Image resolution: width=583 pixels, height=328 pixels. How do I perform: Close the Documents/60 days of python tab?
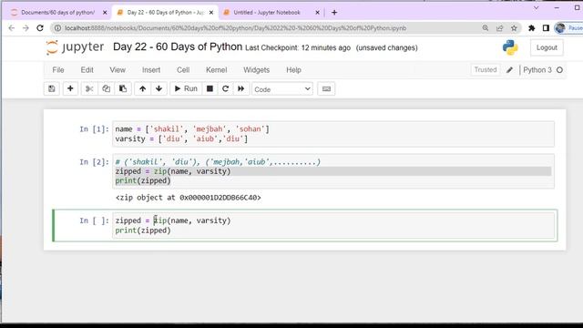[x=105, y=13]
